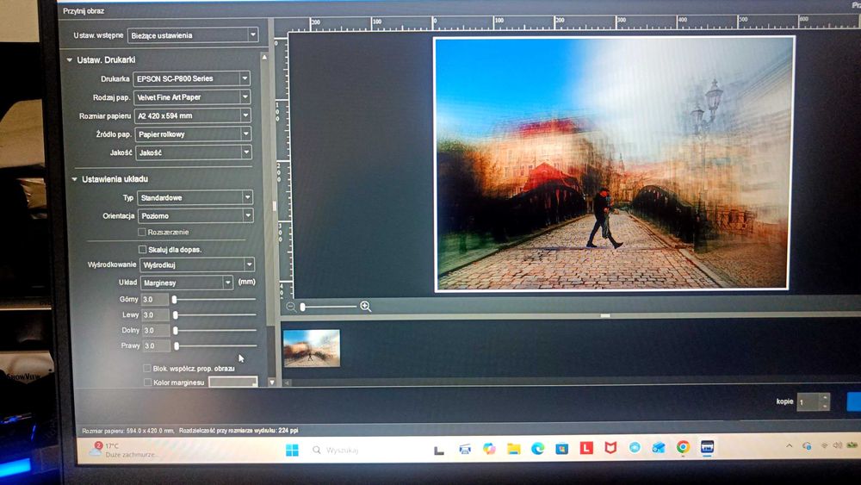Open the Ustaw. wstępne presets dropdown
This screenshot has width=861, height=485.
tap(193, 35)
